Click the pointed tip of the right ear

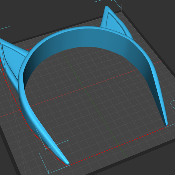point(107,7)
